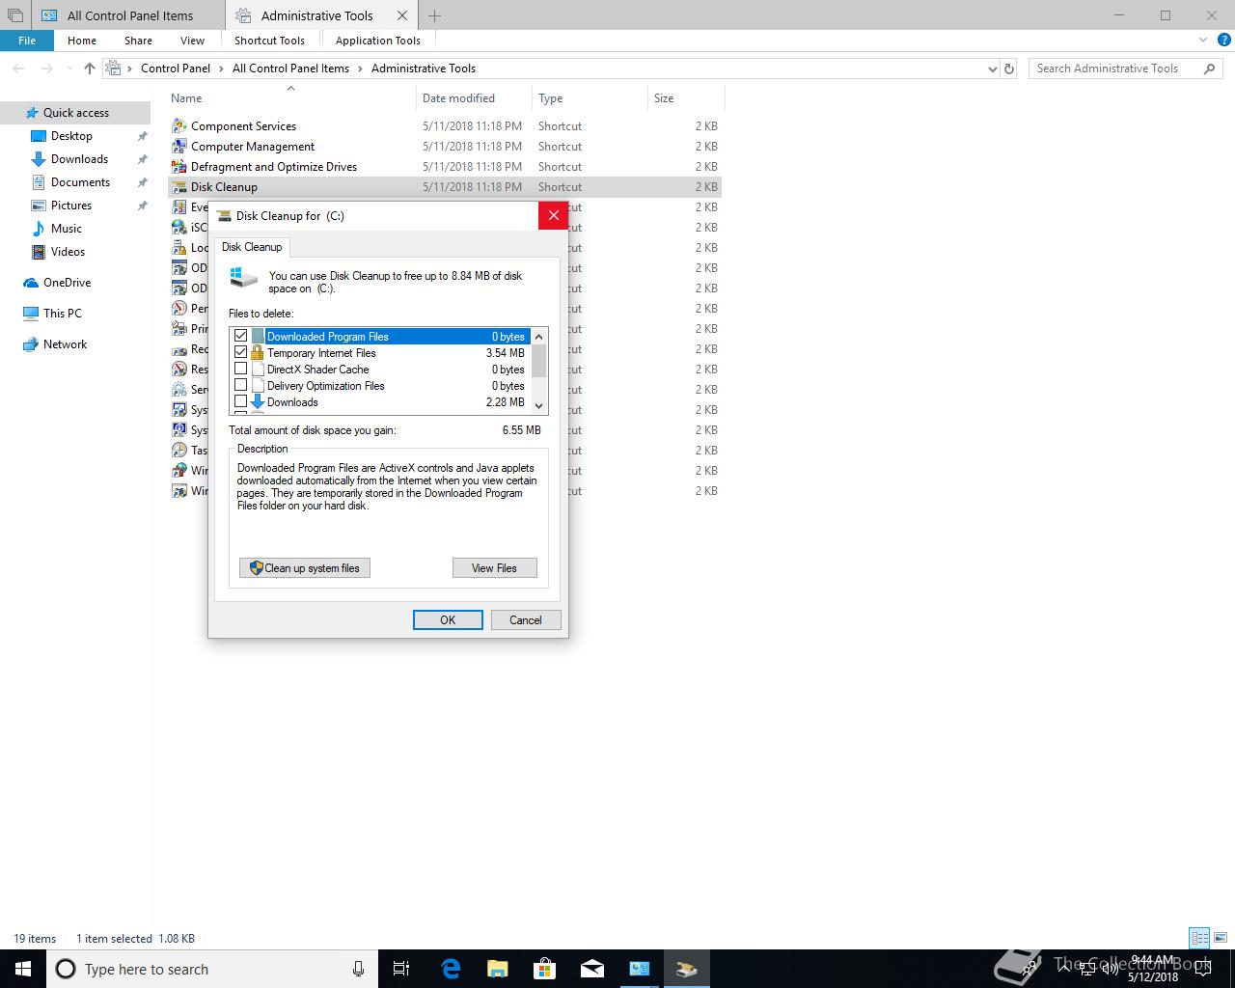
Task: Click Control Panel in breadcrumb path
Action: click(176, 69)
